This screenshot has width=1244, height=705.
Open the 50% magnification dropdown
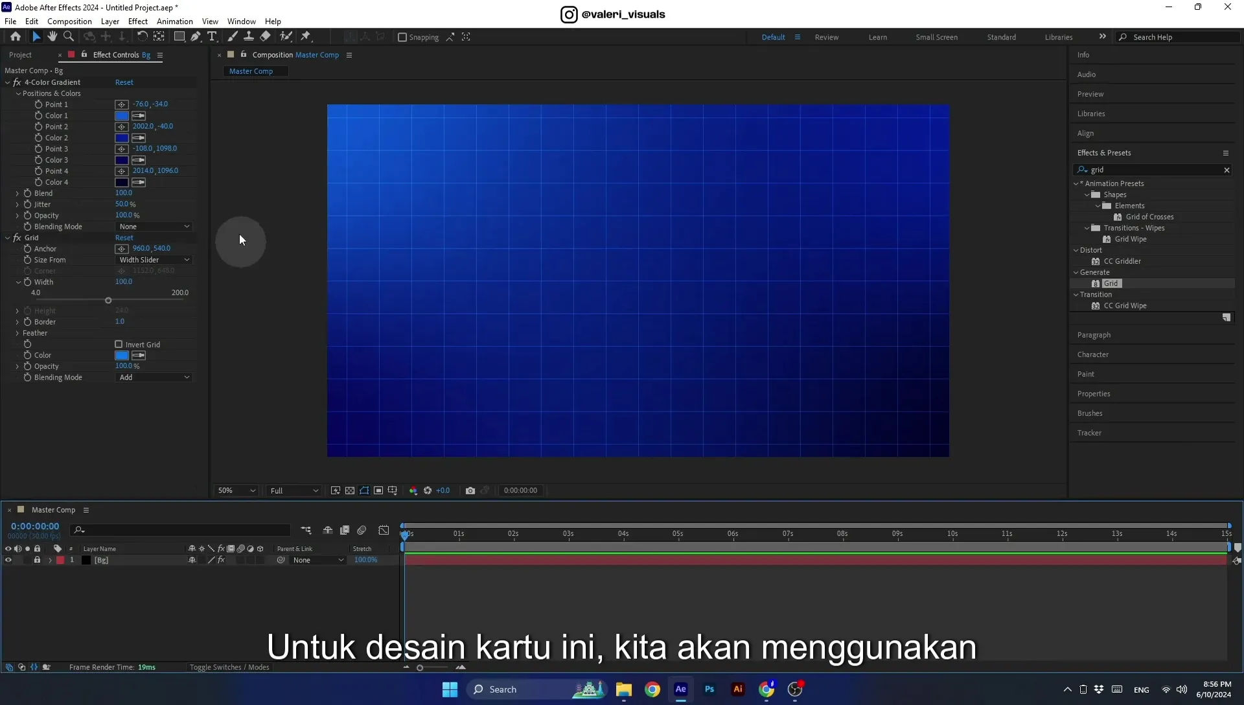coord(236,491)
